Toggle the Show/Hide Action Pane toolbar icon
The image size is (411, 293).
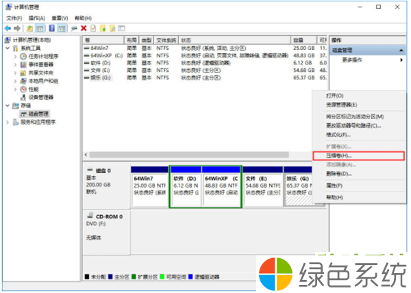point(62,28)
